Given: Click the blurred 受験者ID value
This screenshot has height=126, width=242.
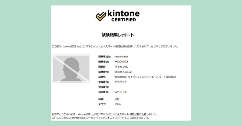Looking at the screenshot, I should pos(122,62).
